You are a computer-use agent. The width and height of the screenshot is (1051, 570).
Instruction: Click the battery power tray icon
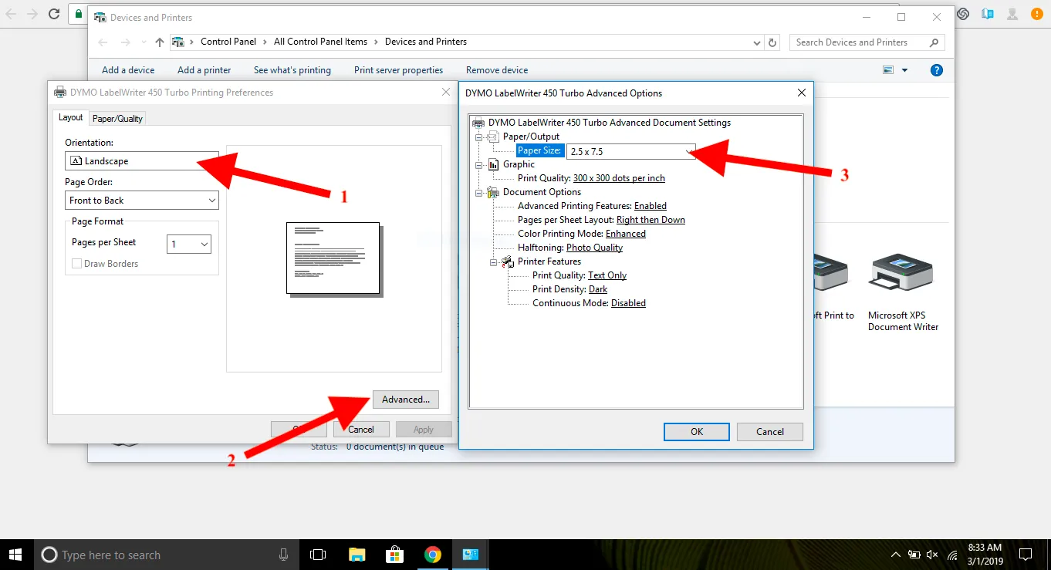914,555
